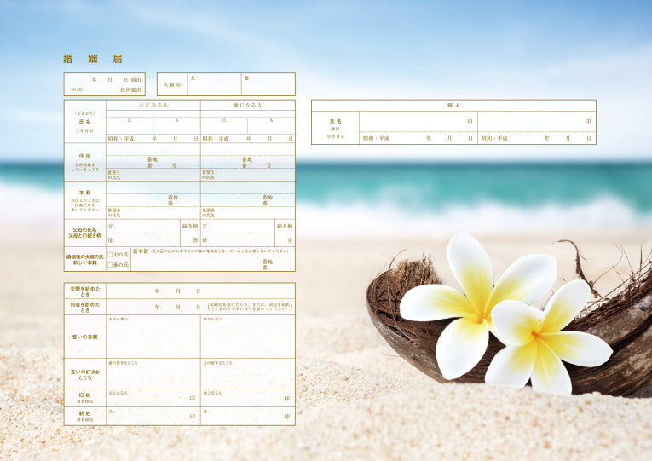Viewport: 652px width, 461px height.
Task: Click the 交際を始めたとき date field
Action: click(200, 291)
